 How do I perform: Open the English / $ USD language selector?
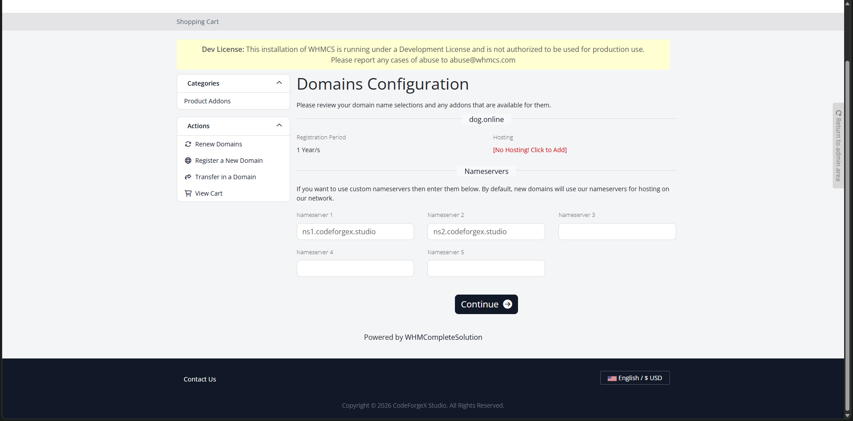tap(635, 378)
